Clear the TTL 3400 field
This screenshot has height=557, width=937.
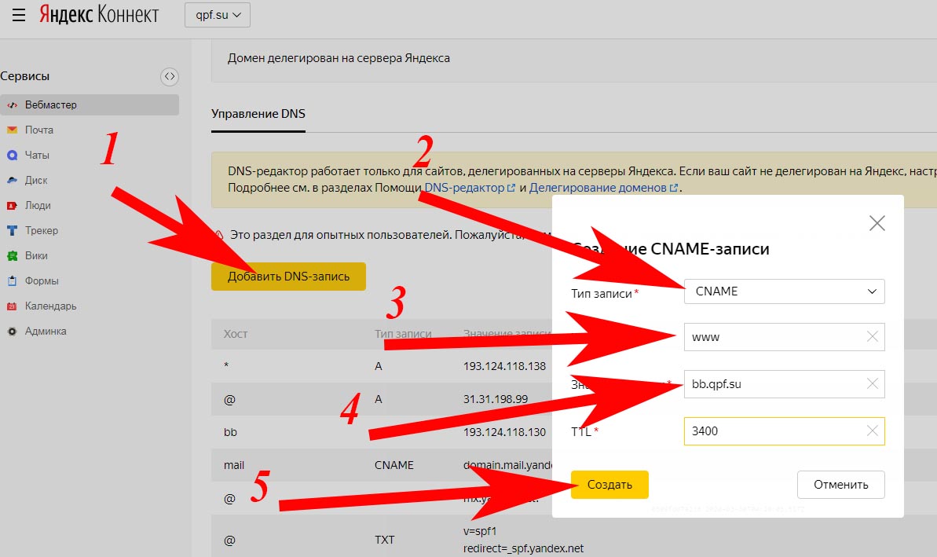point(873,431)
